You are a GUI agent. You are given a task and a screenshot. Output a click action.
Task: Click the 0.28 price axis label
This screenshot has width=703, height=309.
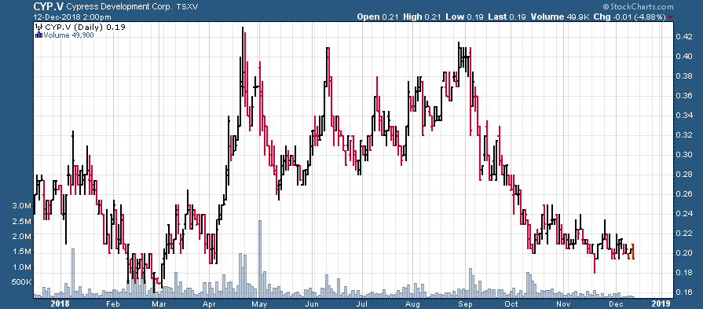coord(683,174)
